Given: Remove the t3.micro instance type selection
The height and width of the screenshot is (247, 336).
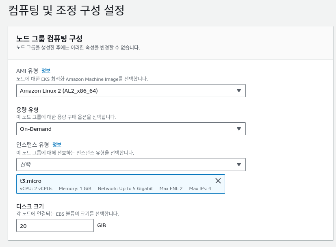Looking at the screenshot, I should click(x=218, y=181).
